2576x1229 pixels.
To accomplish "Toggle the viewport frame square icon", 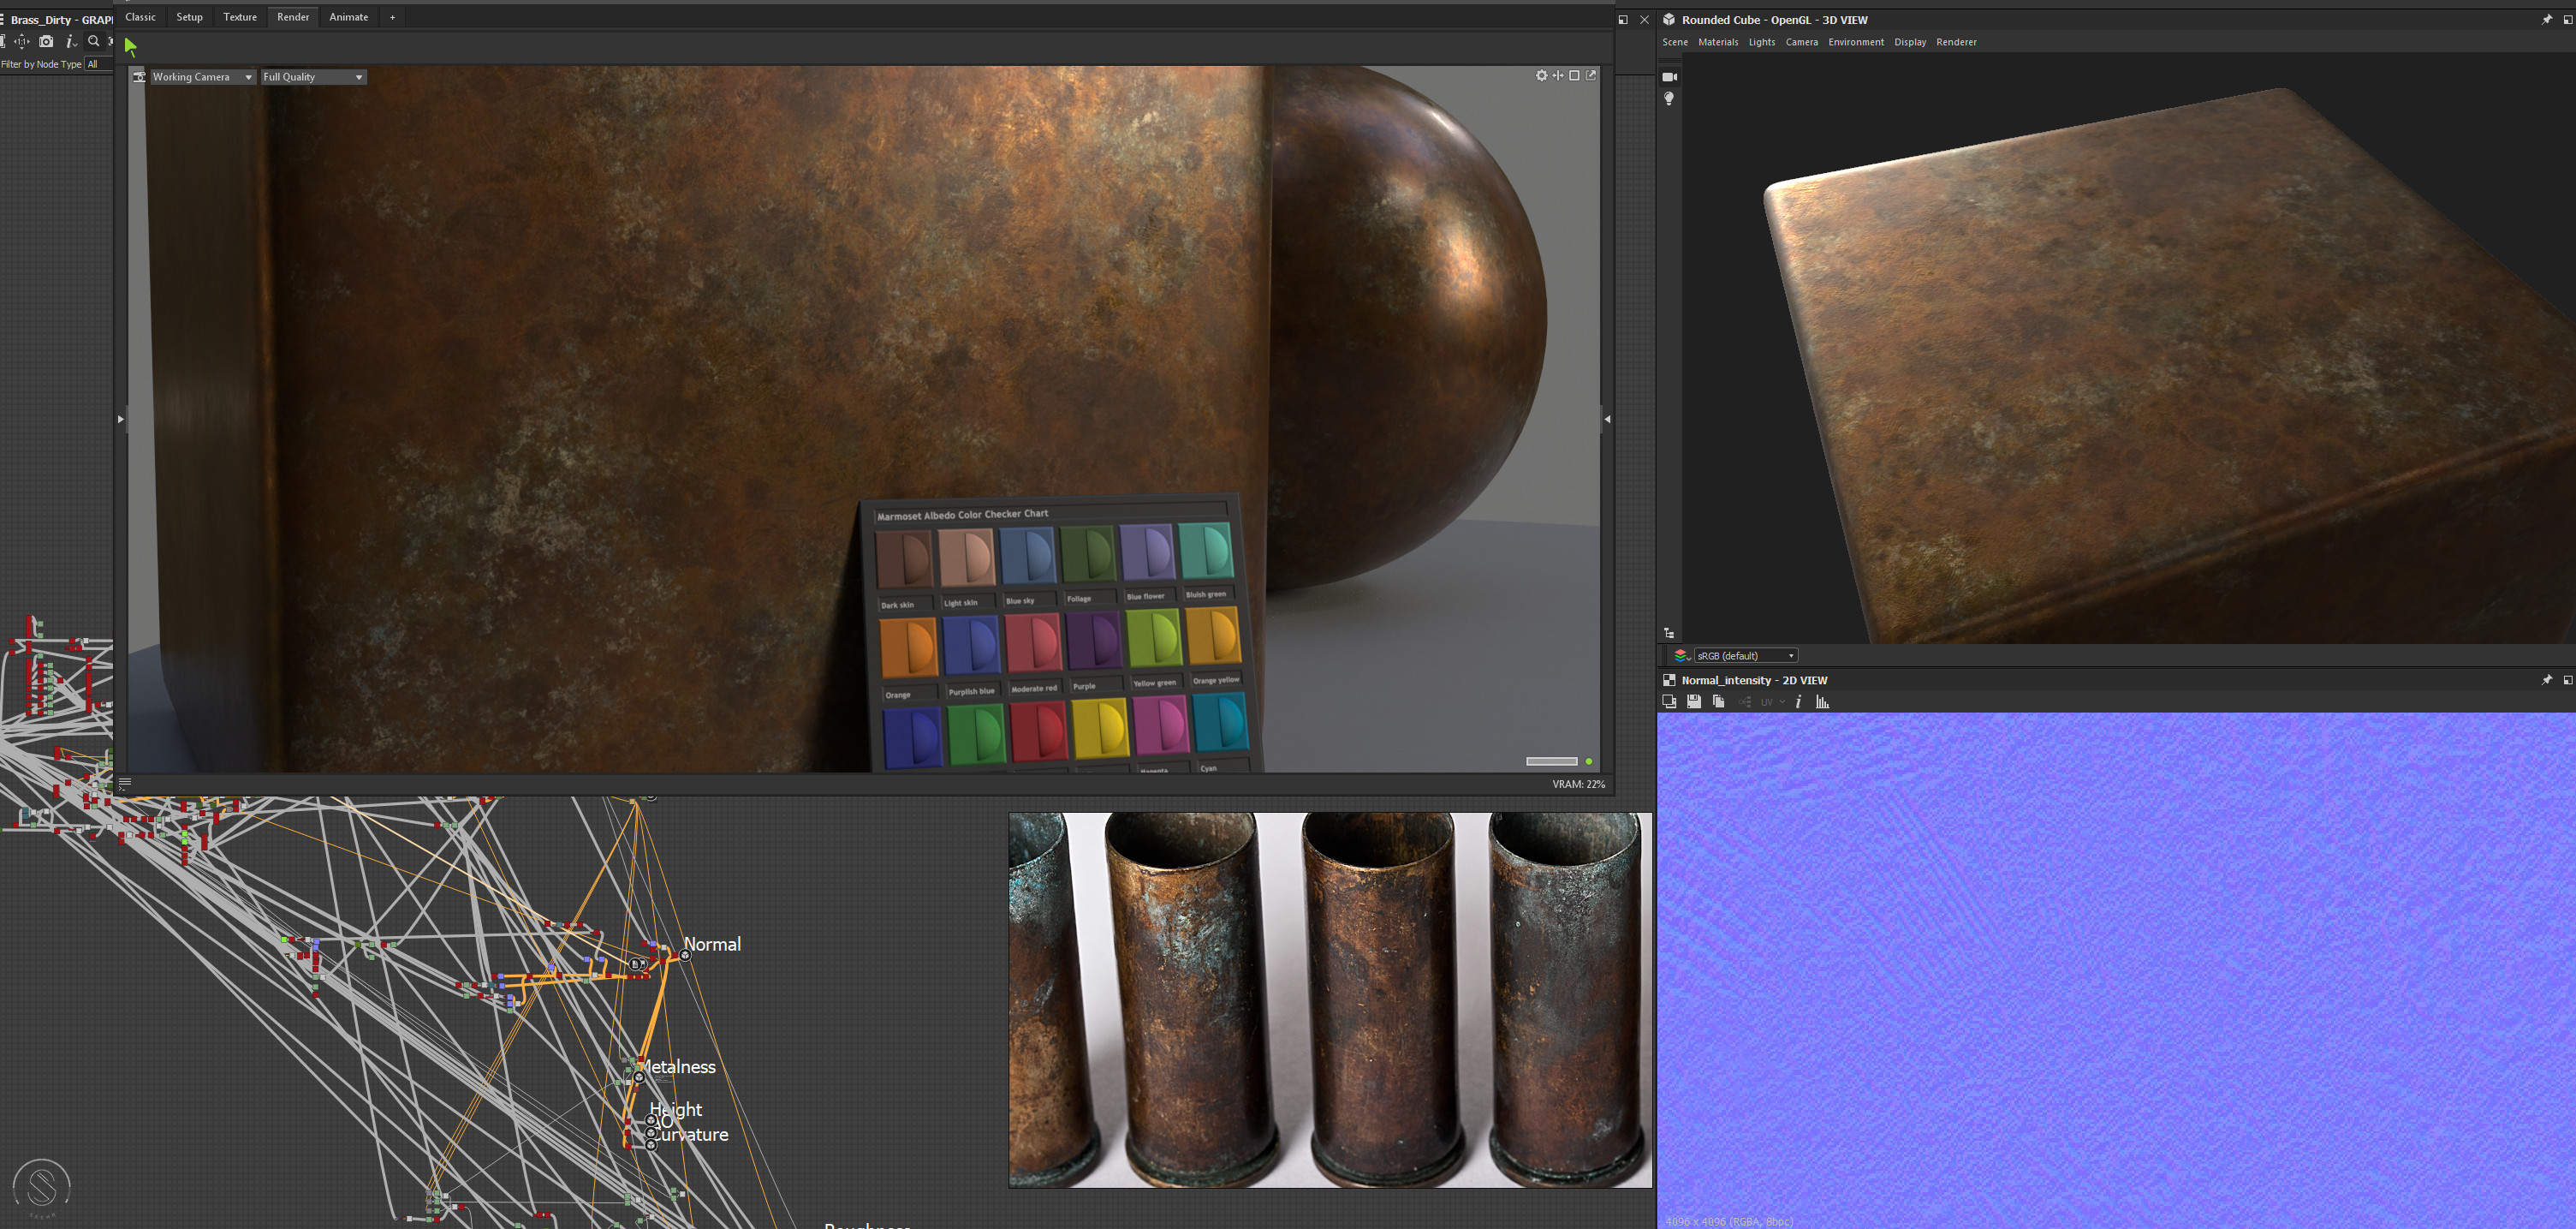I will pyautogui.click(x=1574, y=75).
